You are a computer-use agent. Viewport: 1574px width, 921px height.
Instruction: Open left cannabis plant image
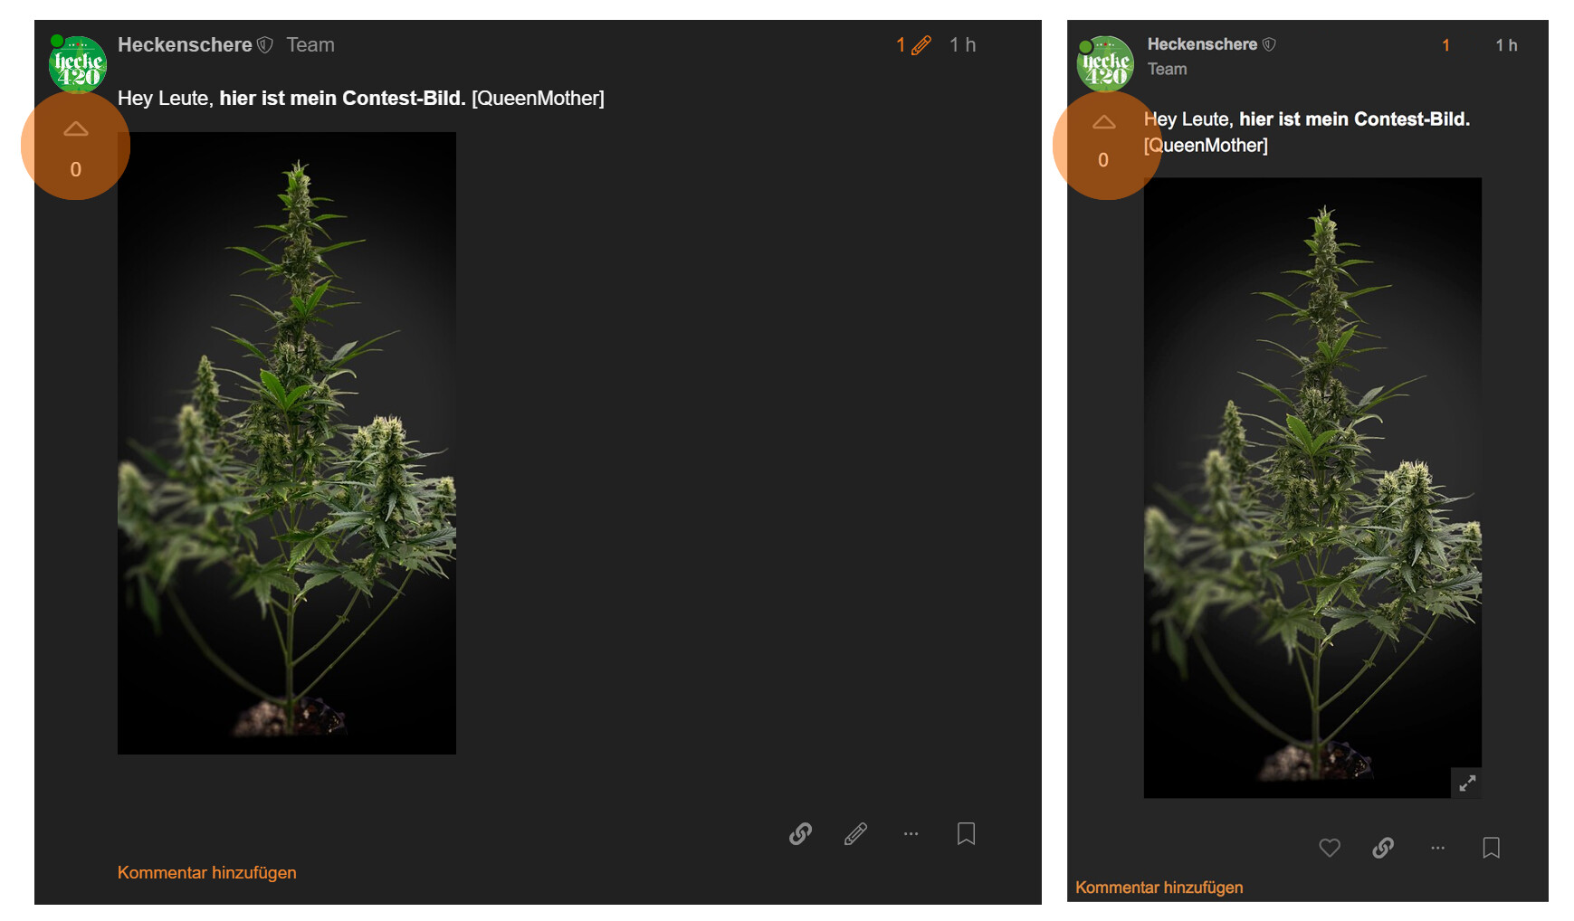tap(287, 443)
